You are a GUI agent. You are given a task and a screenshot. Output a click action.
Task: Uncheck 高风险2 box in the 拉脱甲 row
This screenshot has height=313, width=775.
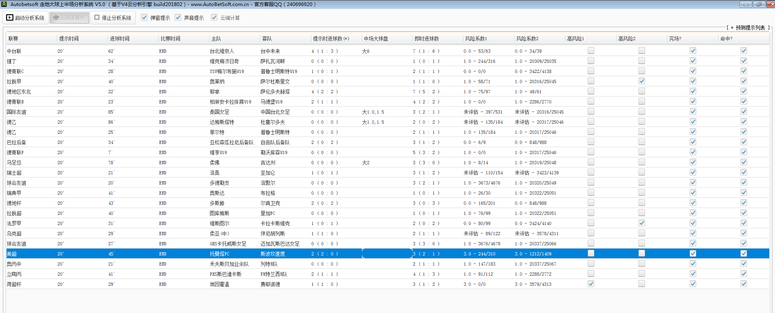click(642, 81)
